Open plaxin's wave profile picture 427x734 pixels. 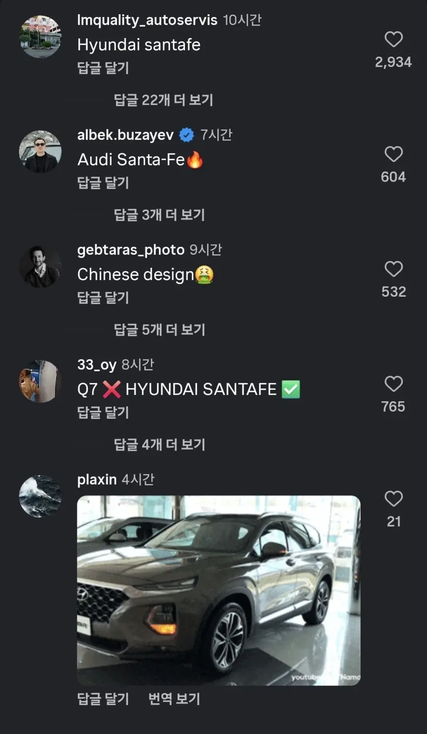coord(40,496)
